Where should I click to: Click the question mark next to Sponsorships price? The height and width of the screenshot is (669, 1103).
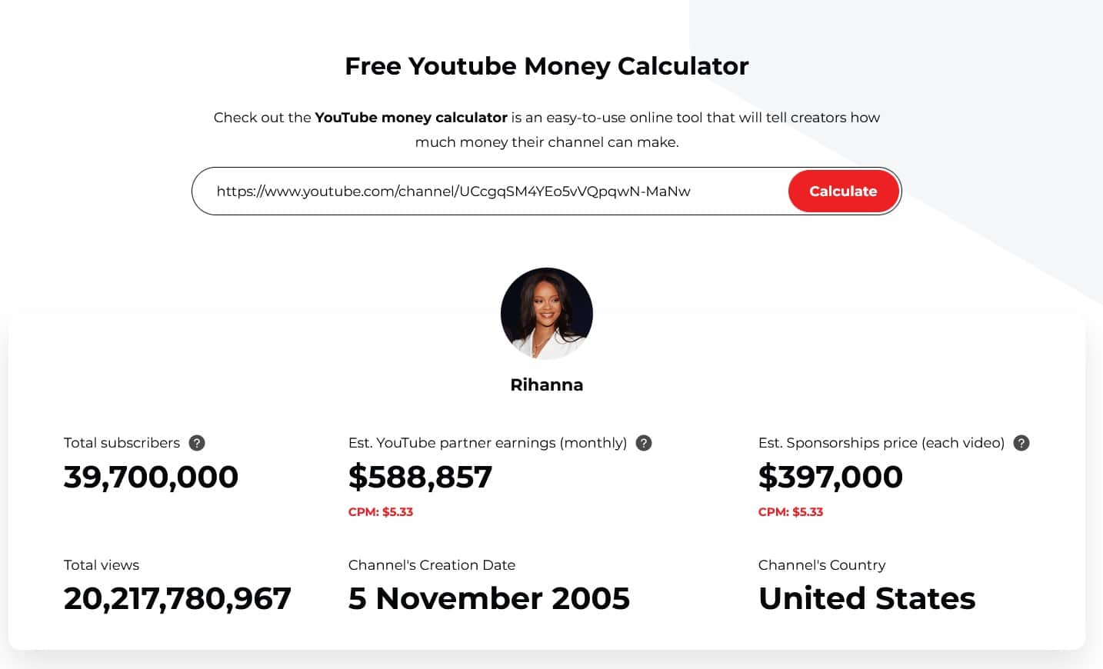click(x=1021, y=443)
